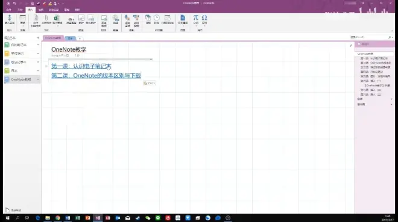The image size is (398, 222).
Task: Open the search scope dropdown arrow
Action: [x=393, y=37]
